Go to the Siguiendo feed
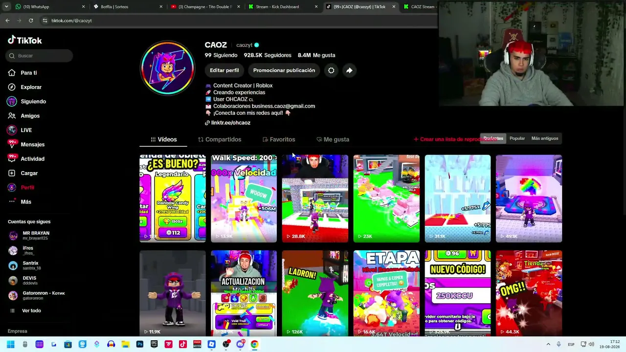The width and height of the screenshot is (626, 352). coord(27,101)
